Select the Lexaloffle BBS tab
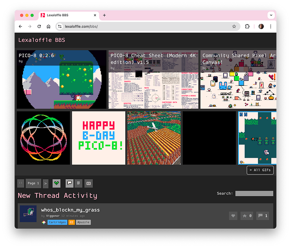This screenshot has height=248, width=291. (69, 15)
